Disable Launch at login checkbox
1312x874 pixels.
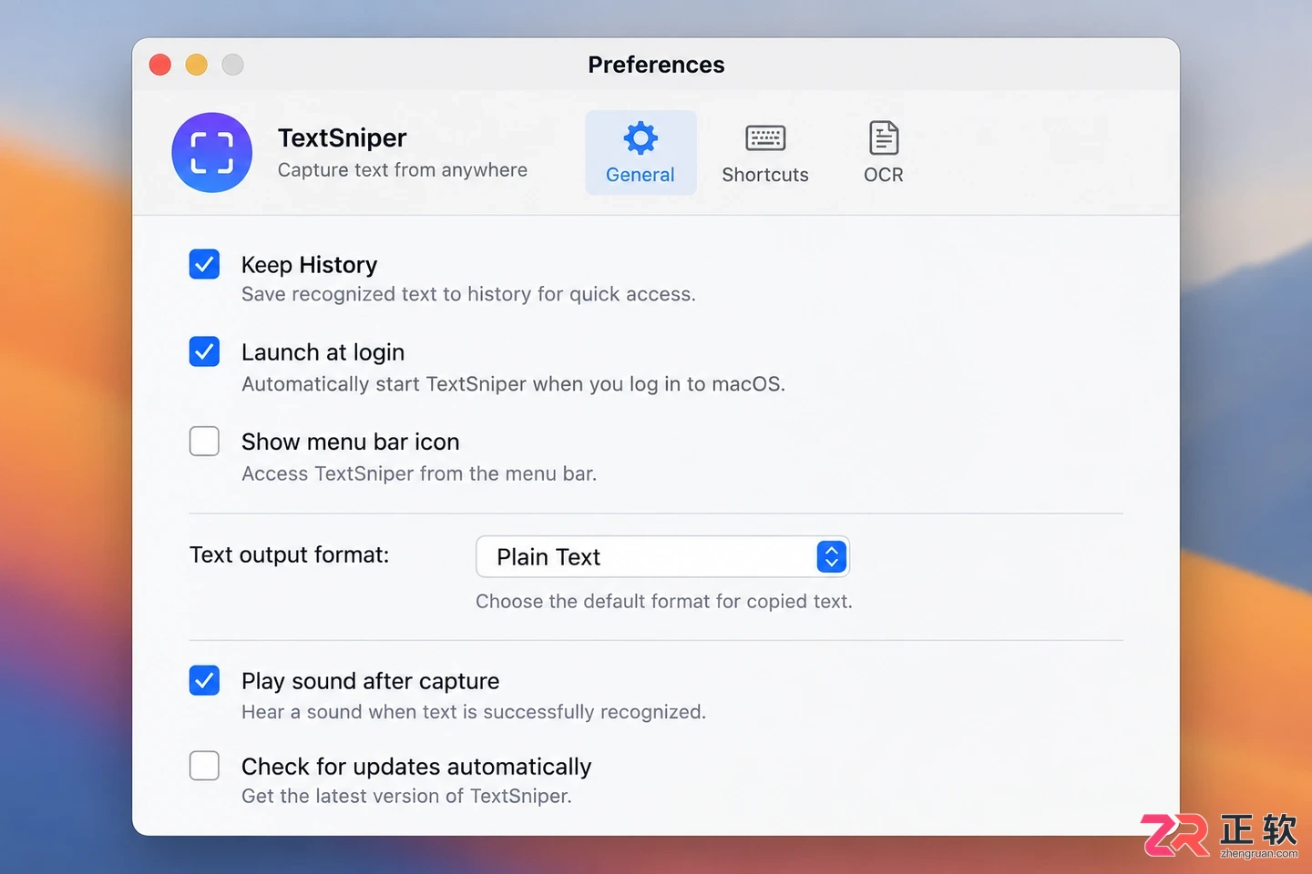204,351
